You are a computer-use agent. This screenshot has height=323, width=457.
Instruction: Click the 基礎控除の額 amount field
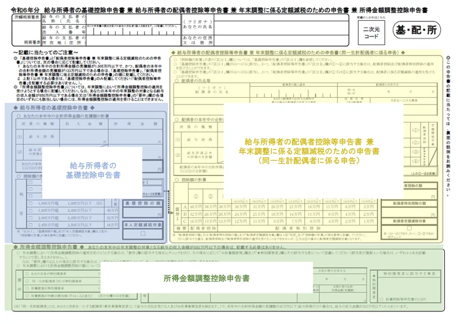(x=143, y=213)
